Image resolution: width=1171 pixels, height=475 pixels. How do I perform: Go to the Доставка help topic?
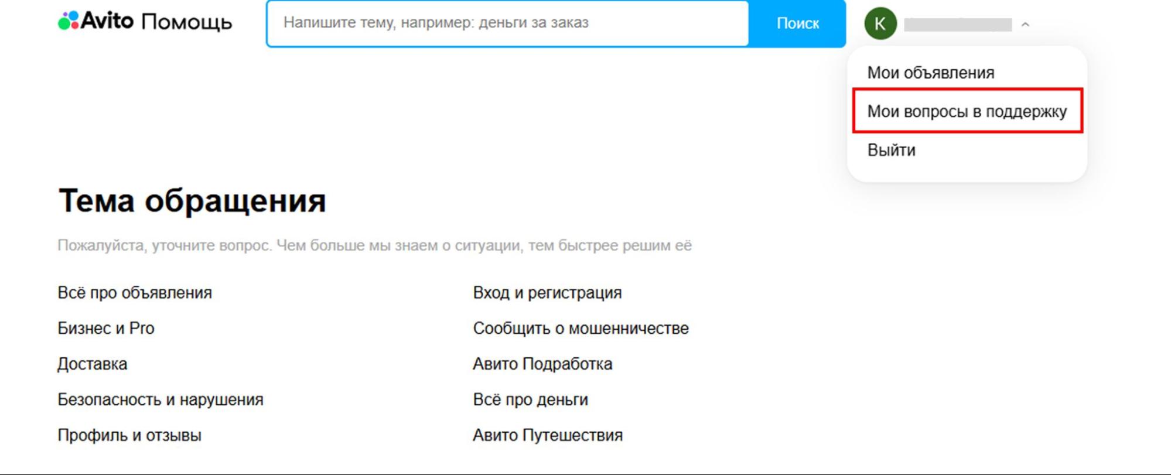(x=92, y=364)
